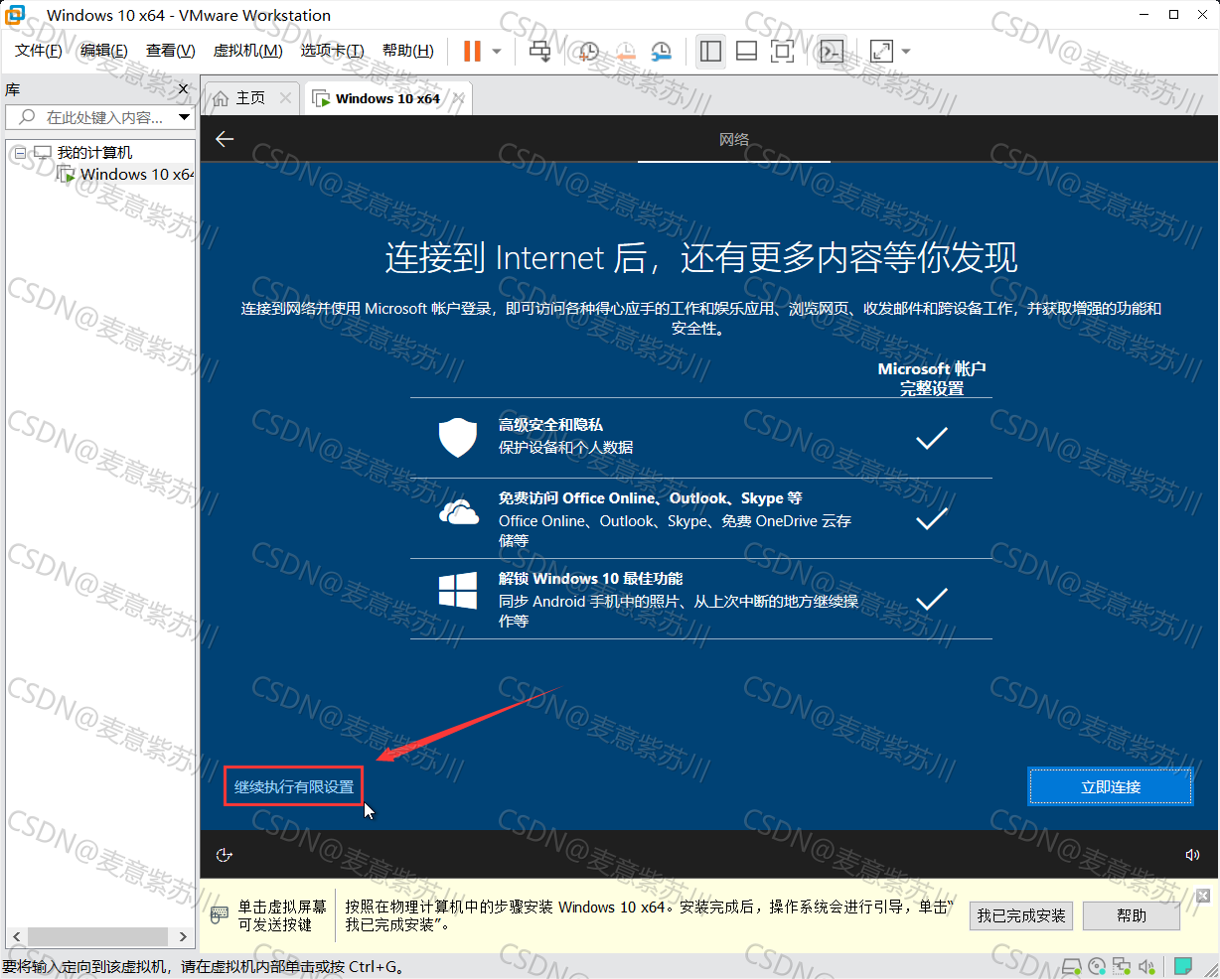Click the library panel scroll left arrow

[x=16, y=936]
